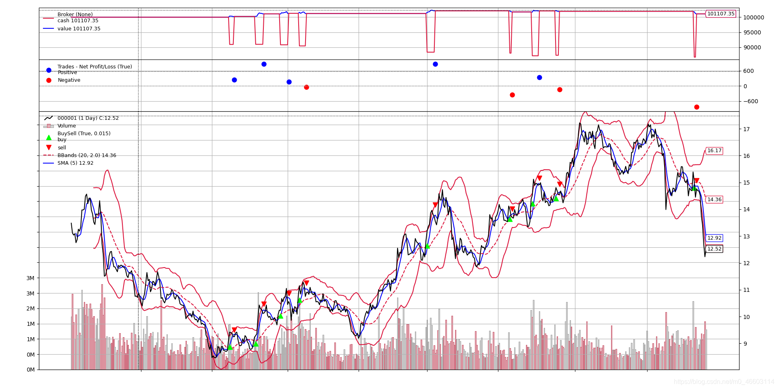Select the lowest red loss dot below −600
Image resolution: width=778 pixels, height=389 pixels.
coord(697,107)
